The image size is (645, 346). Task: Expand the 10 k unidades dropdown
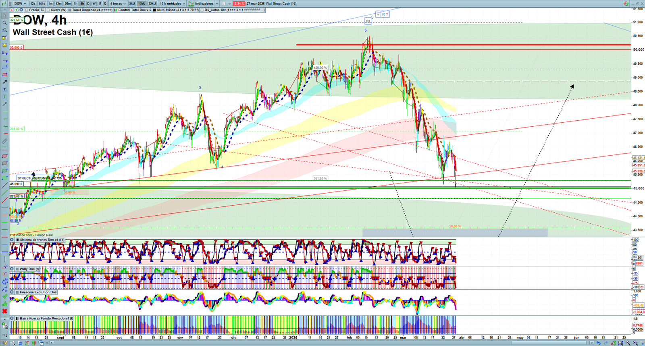click(x=172, y=4)
